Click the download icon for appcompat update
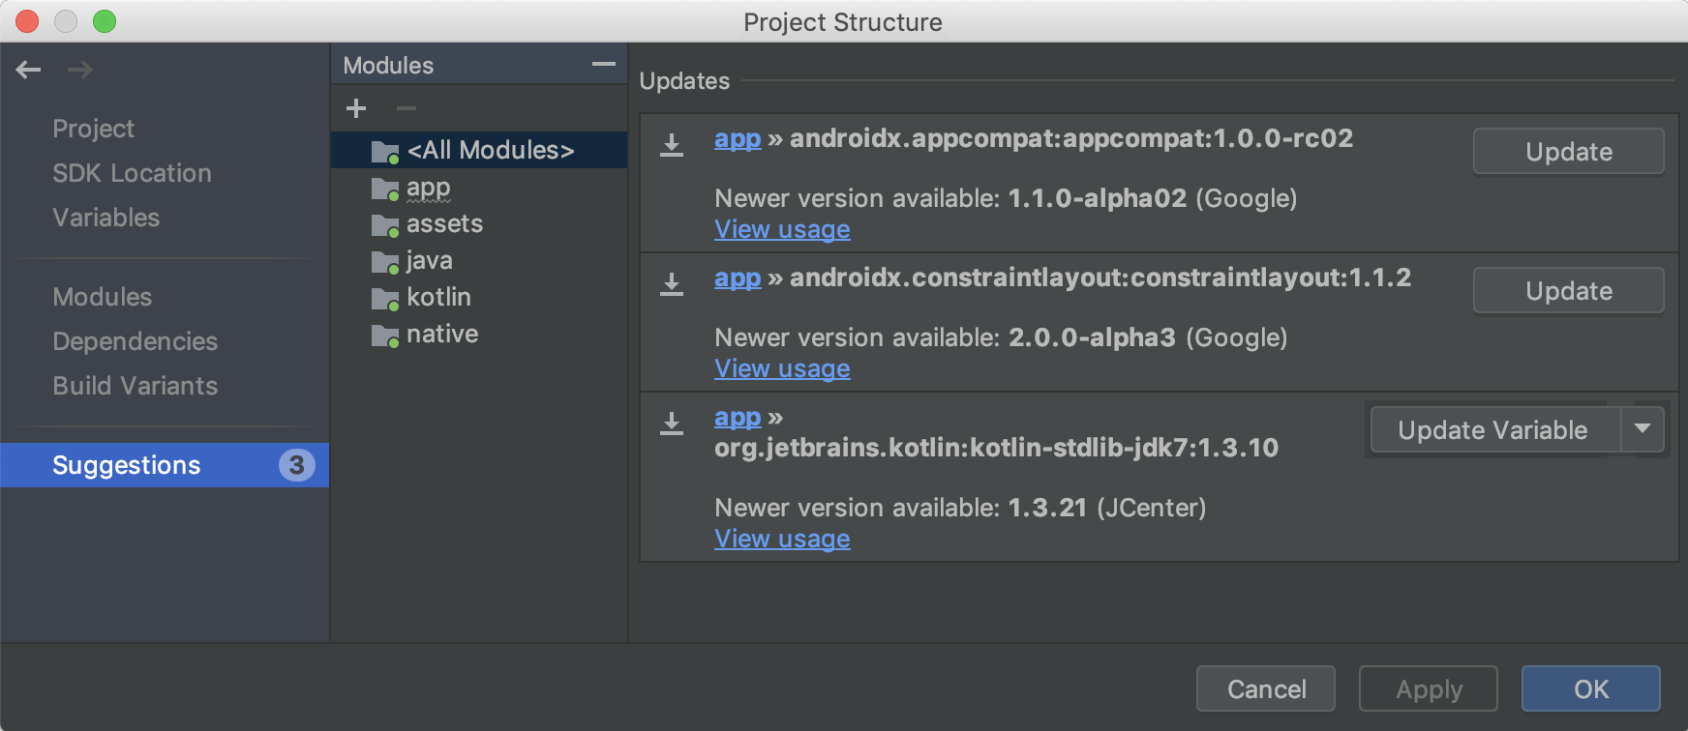This screenshot has height=731, width=1688. tap(672, 145)
